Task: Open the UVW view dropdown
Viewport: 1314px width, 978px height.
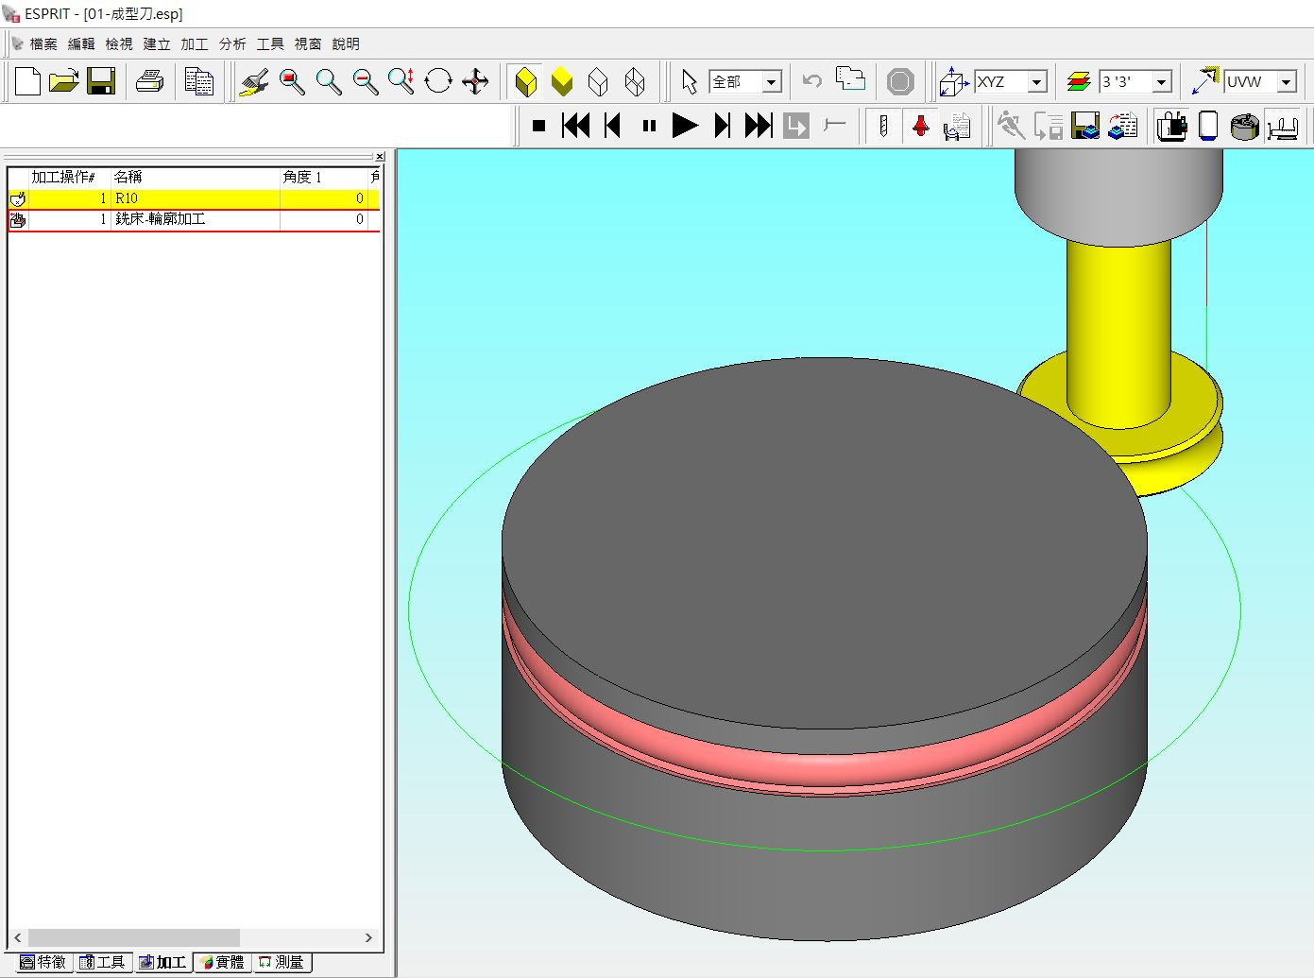Action: coord(1286,82)
